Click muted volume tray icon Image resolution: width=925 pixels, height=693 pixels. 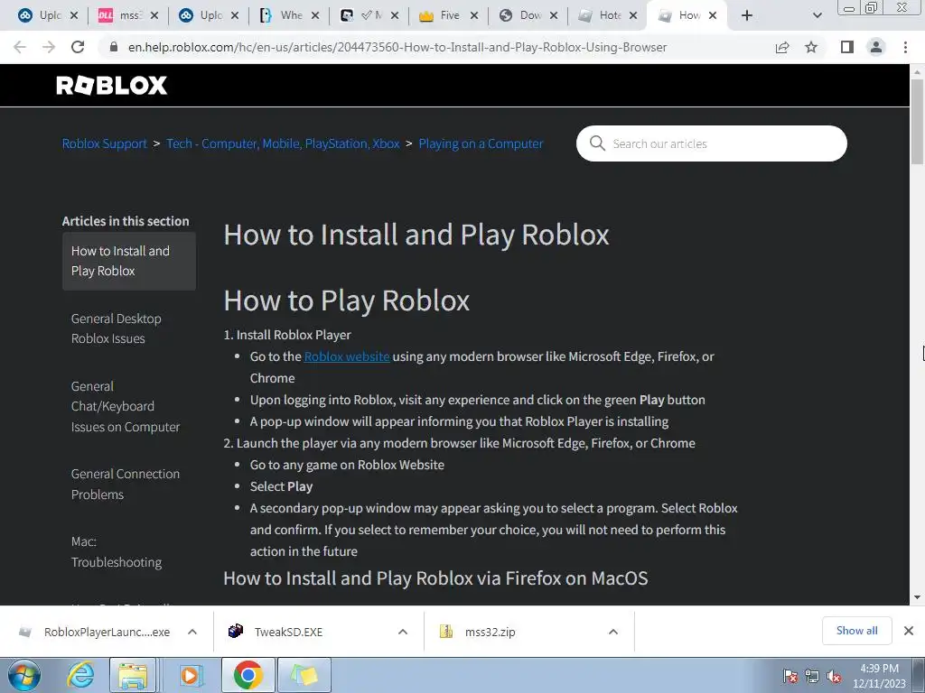(x=834, y=676)
